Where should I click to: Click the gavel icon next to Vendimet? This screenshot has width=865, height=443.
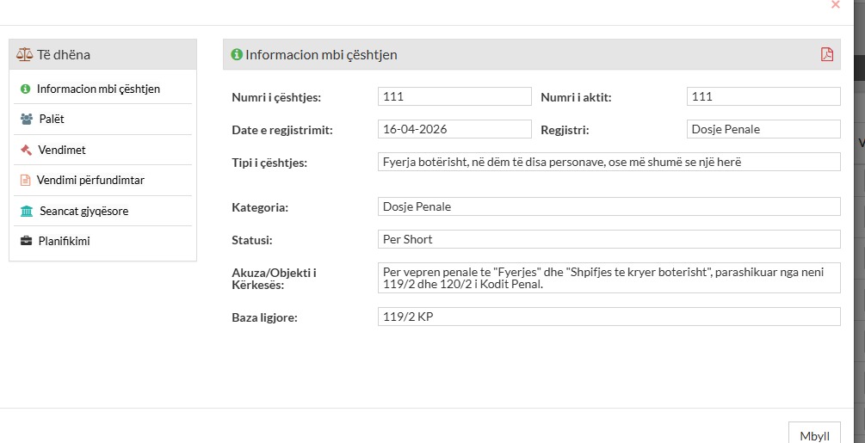(x=26, y=150)
